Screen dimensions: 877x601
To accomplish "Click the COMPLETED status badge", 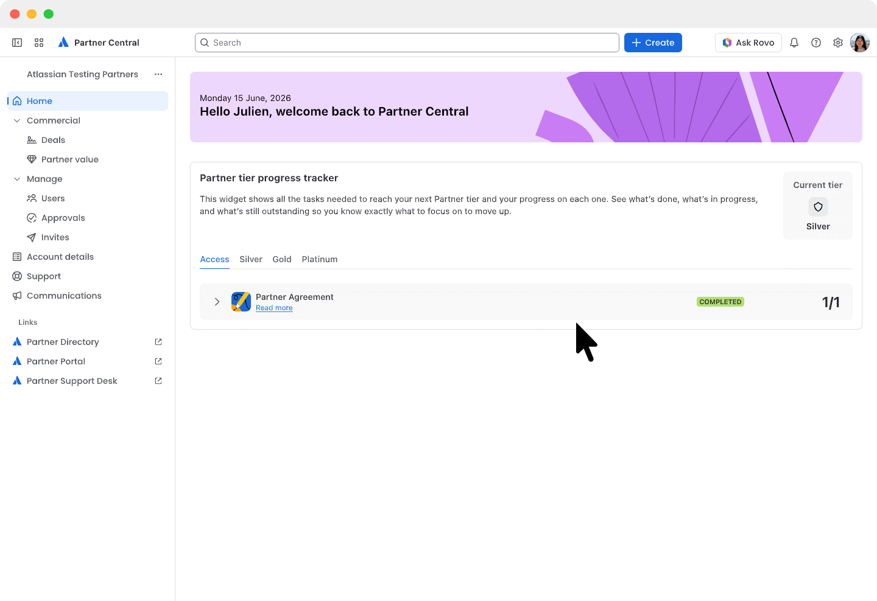I will click(x=720, y=302).
